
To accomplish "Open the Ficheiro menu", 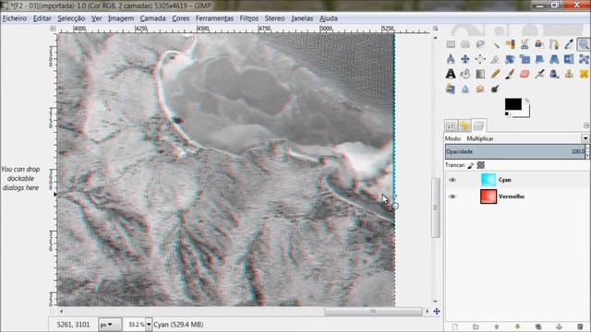I will (15, 18).
